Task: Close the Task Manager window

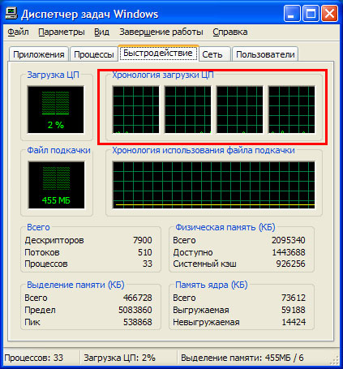Action: click(x=329, y=14)
